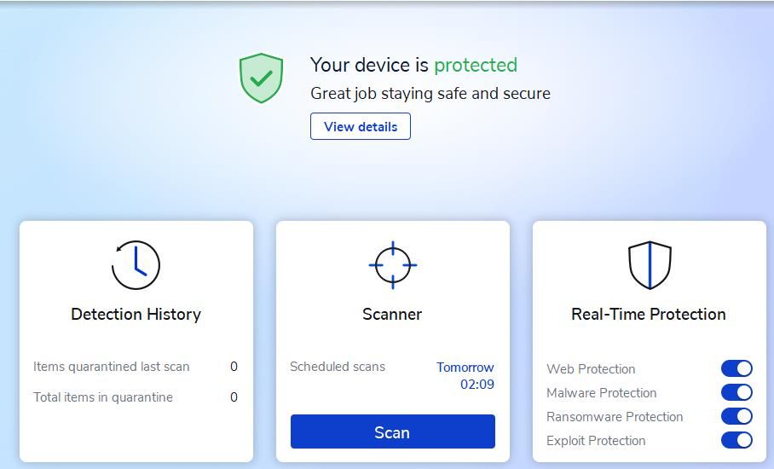Switch off Exploit Protection toggle
The width and height of the screenshot is (774, 469).
coord(736,440)
